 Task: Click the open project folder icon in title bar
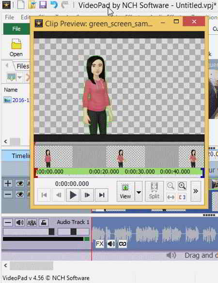[32, 5]
